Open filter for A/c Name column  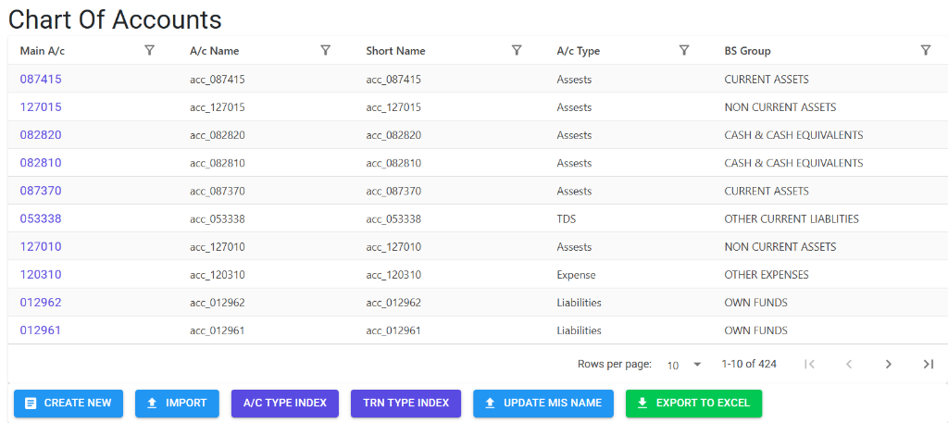[x=325, y=50]
